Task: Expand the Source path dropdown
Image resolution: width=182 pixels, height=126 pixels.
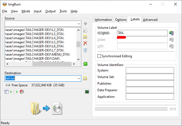Action: click(79, 24)
